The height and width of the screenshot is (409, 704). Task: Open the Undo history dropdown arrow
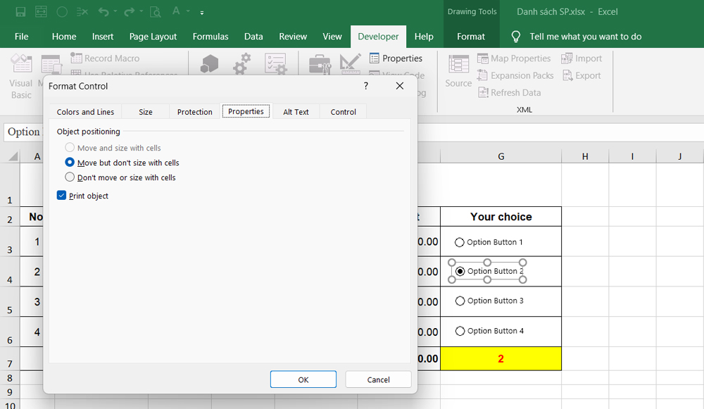pyautogui.click(x=115, y=11)
